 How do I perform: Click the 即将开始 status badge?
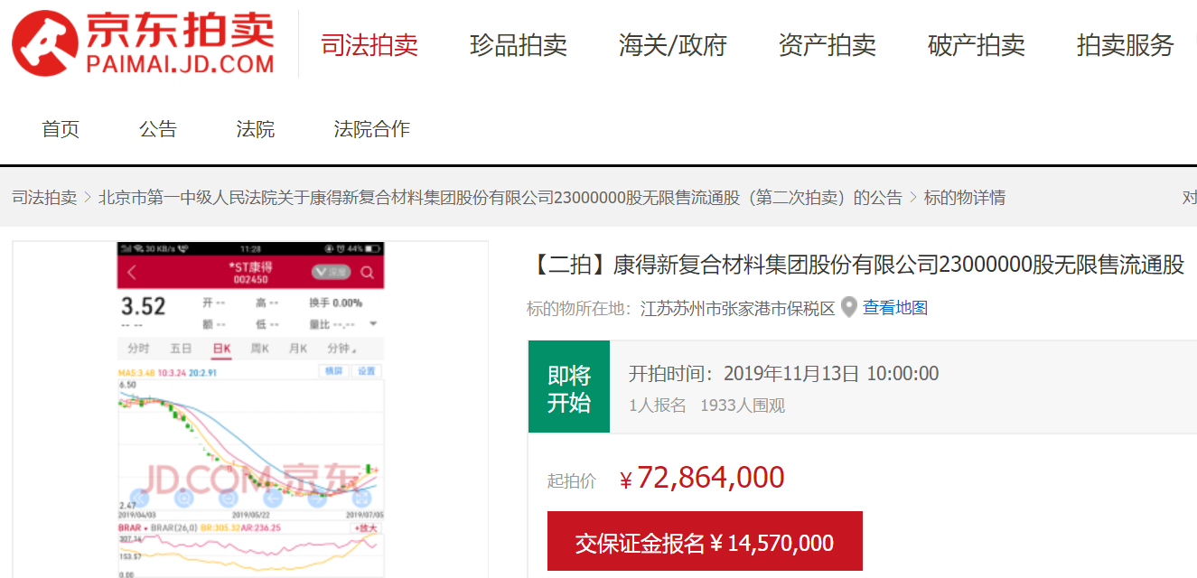tap(569, 387)
